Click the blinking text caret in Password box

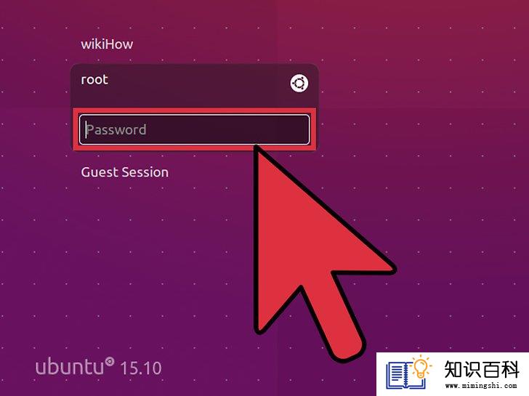point(86,129)
